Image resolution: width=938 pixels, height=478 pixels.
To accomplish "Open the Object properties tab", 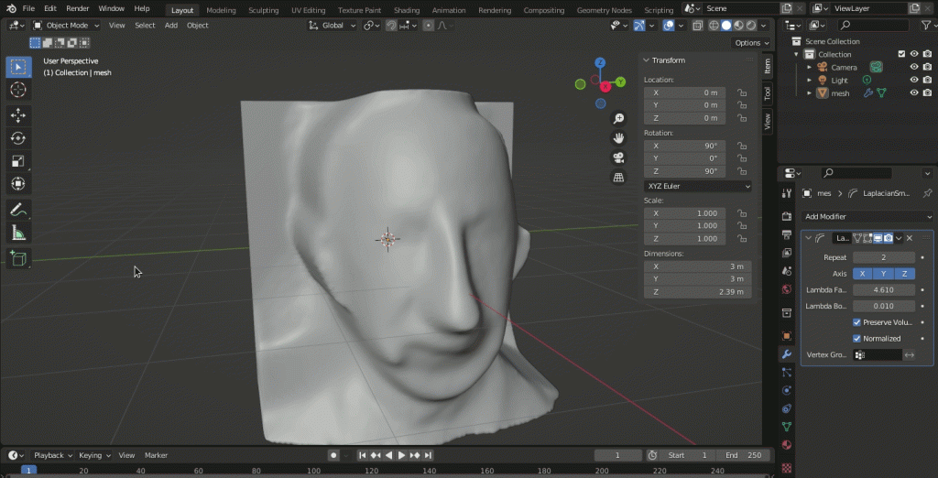I will coord(787,336).
